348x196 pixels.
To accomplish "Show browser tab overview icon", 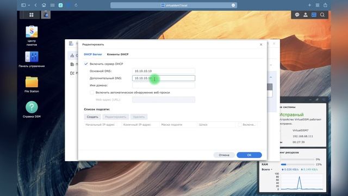I will click(x=318, y=5).
